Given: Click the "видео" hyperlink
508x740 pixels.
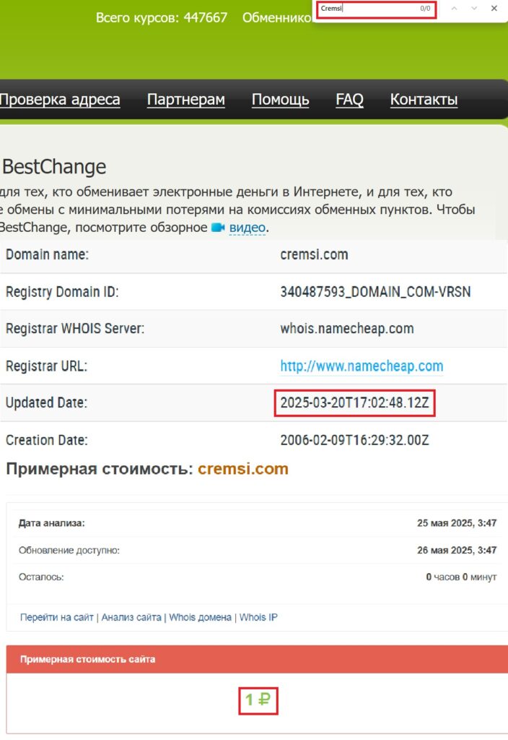Looking at the screenshot, I should [x=248, y=227].
